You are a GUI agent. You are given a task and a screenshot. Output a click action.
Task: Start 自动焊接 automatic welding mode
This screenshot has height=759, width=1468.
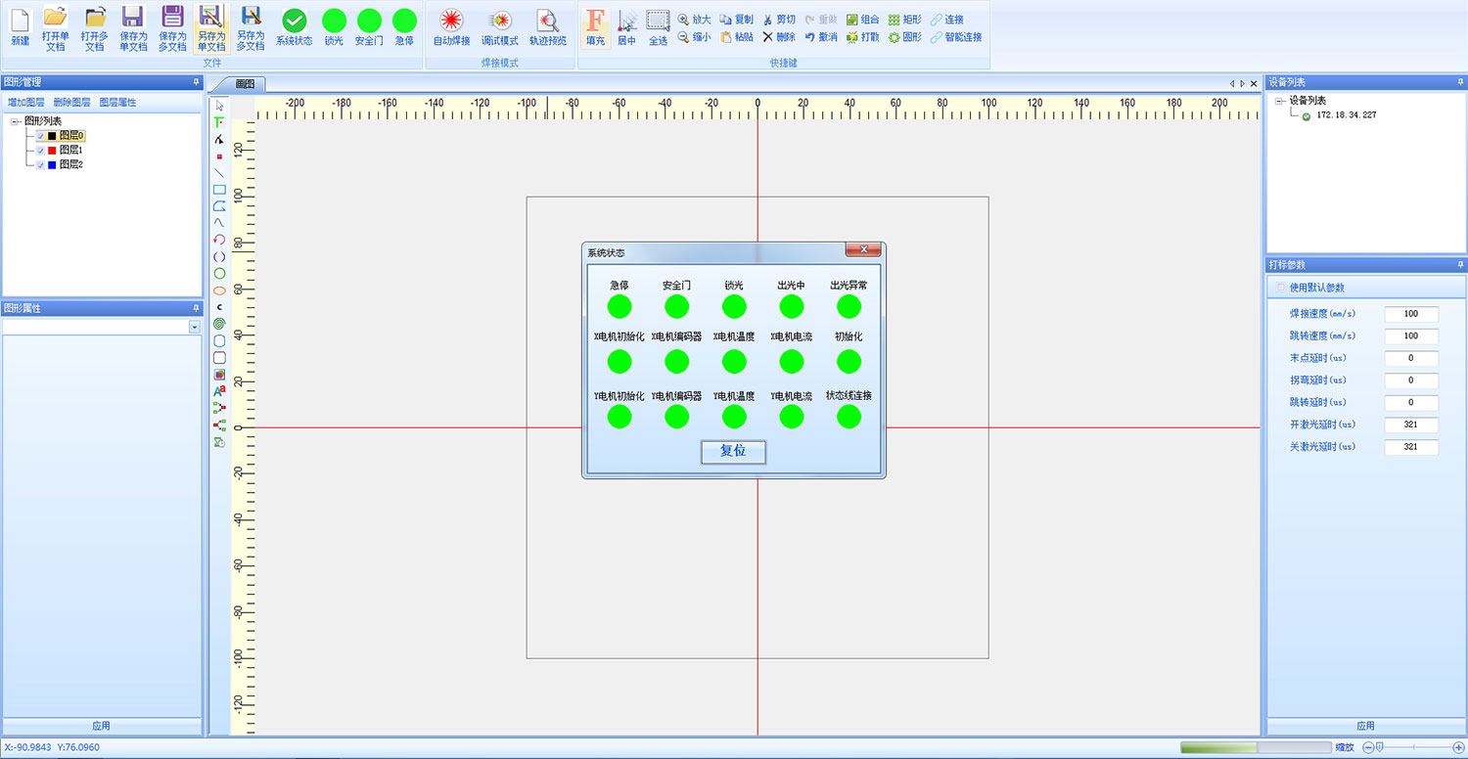(x=449, y=26)
